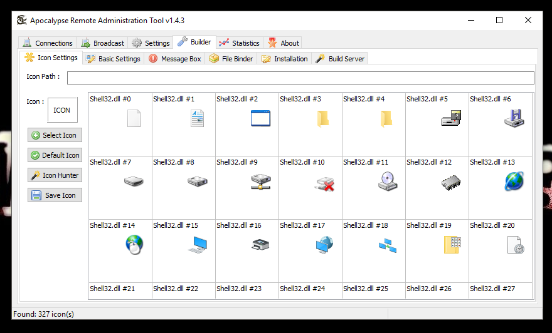This screenshot has height=333, width=552.
Task: Choose the hard disk icon Shell32.dll #8
Action: pos(197,182)
